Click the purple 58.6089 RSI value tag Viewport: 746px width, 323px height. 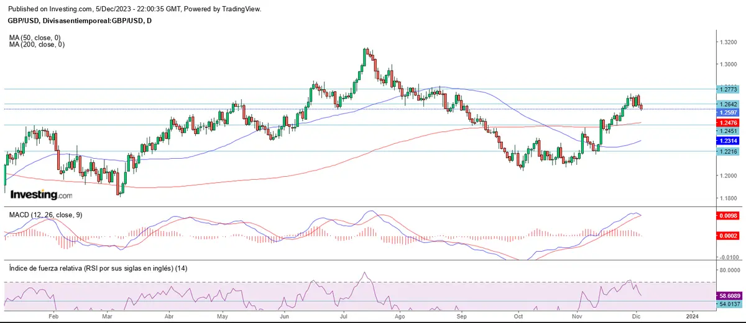pos(727,297)
